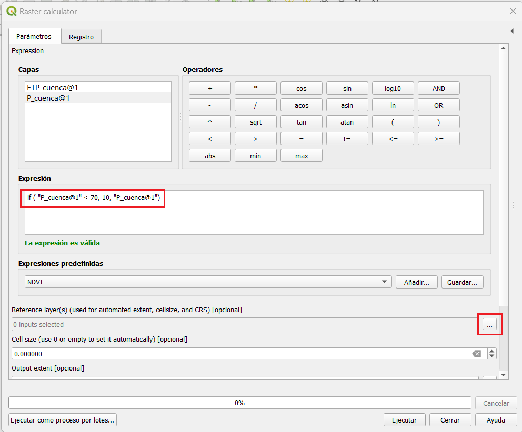Increase cell size with up arrow
522x432 pixels.
pos(492,351)
